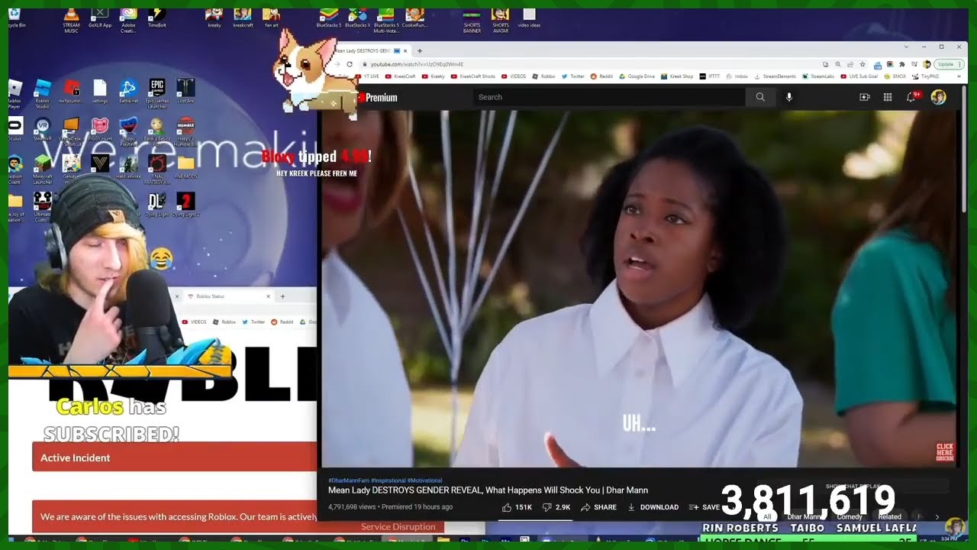Open the YouTube apps grid
977x550 pixels.
pyautogui.click(x=888, y=97)
